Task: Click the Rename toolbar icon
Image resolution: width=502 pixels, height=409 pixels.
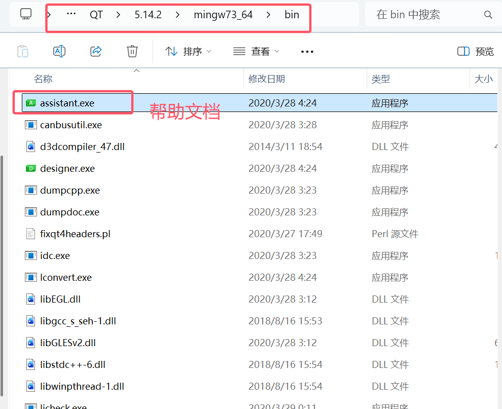Action: (x=59, y=51)
